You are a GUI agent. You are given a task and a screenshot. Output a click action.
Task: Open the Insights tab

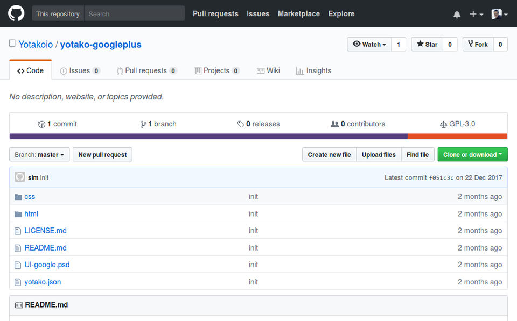(313, 70)
